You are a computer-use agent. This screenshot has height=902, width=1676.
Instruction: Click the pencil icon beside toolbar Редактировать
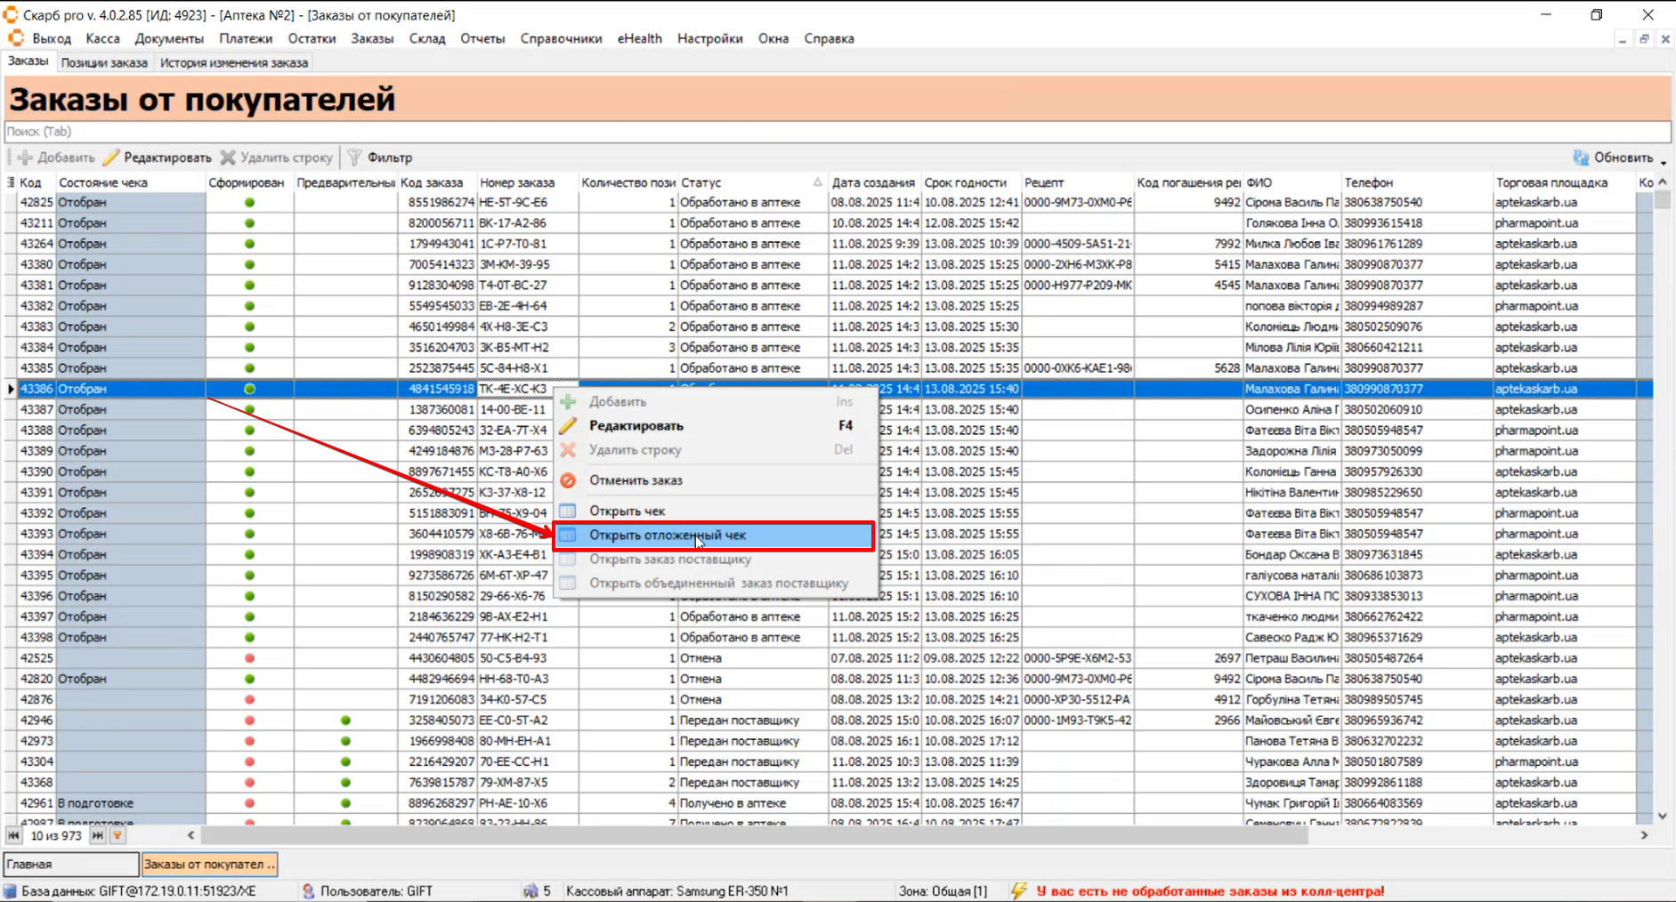click(x=111, y=157)
